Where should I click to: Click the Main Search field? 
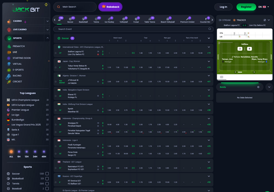tap(75, 7)
